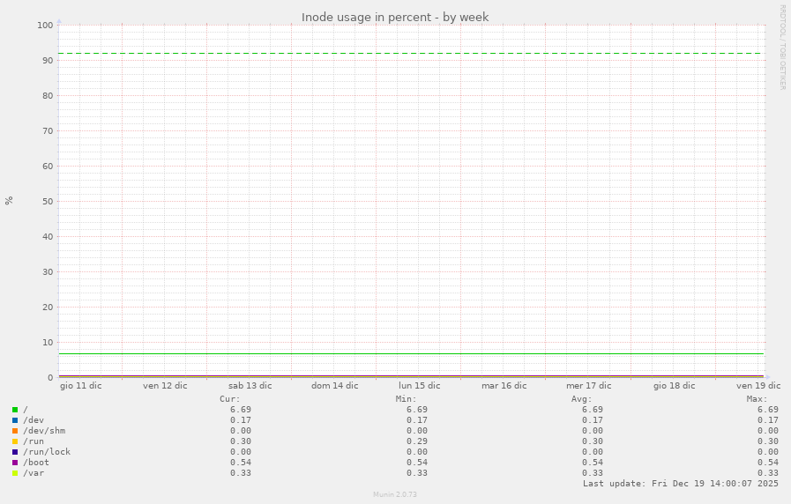Screen dimensions: 791x504
Task: Click the x-axis label 'mer 17 dic'
Action: [589, 386]
